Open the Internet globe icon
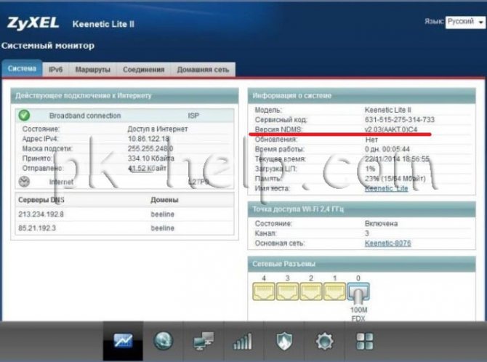This screenshot has height=362, width=487. [163, 341]
